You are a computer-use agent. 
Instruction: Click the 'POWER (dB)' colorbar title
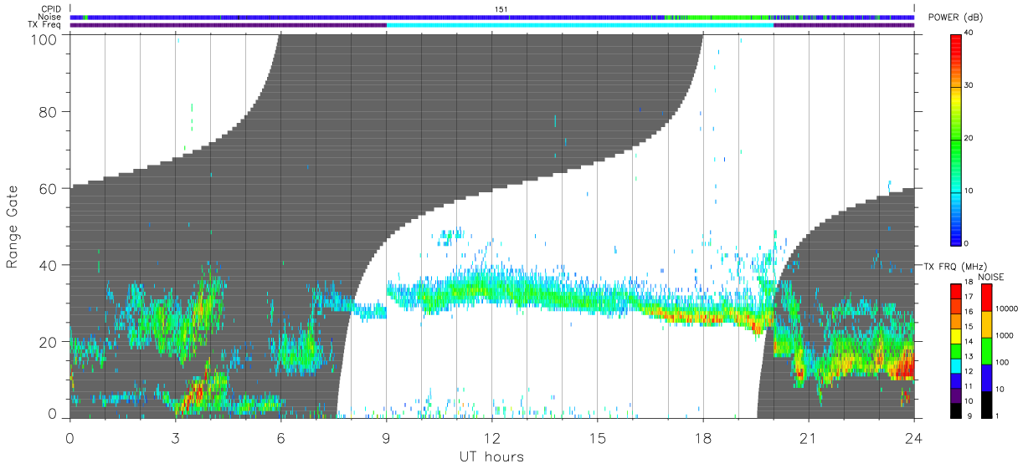click(x=955, y=18)
